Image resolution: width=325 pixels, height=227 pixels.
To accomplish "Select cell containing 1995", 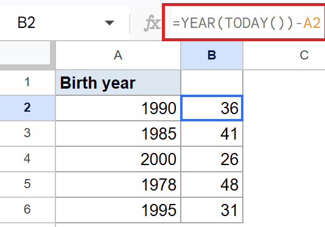I will point(118,210).
